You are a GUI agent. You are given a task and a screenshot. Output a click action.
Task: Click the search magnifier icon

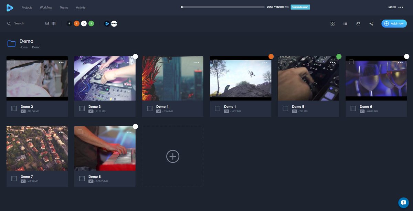(x=9, y=24)
